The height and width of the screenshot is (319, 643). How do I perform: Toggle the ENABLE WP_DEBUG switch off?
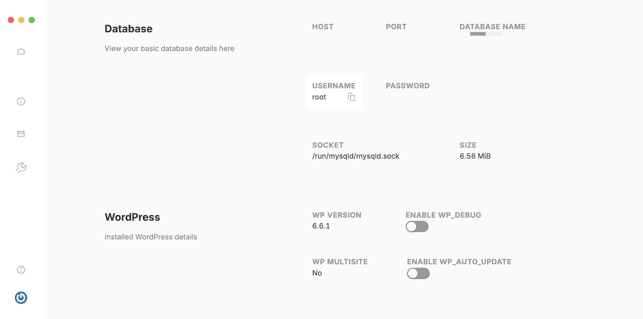[417, 226]
